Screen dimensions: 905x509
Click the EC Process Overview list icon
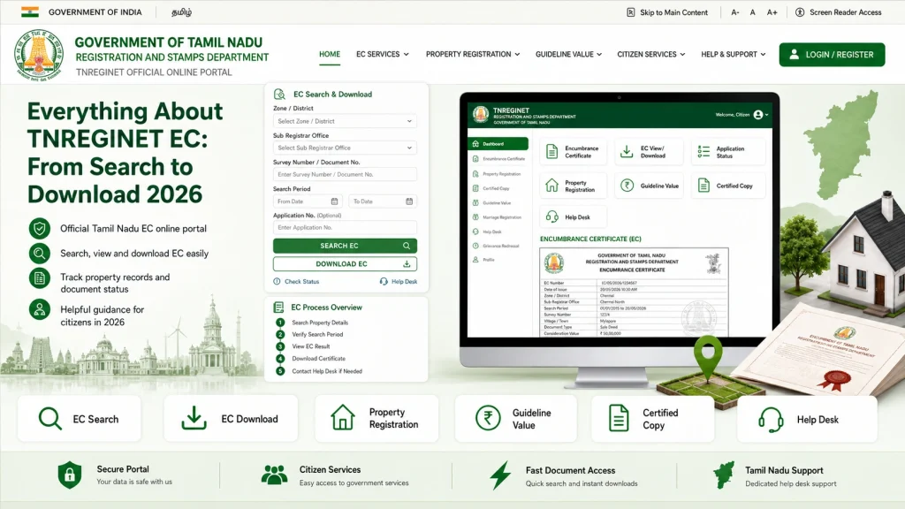click(x=278, y=308)
